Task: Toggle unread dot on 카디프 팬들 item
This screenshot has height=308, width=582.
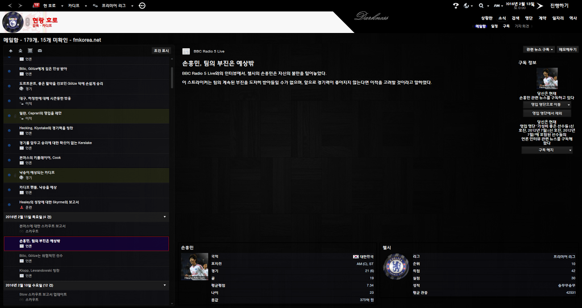Action: coord(10,190)
